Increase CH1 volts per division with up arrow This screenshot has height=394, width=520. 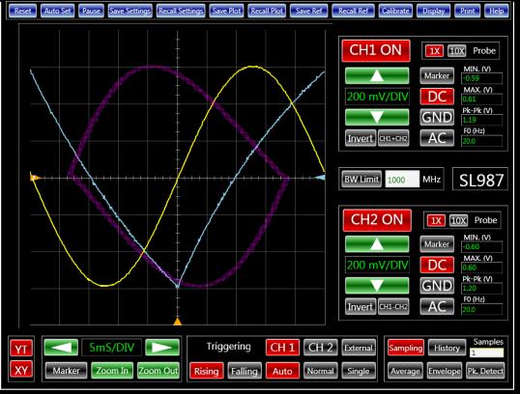[377, 75]
